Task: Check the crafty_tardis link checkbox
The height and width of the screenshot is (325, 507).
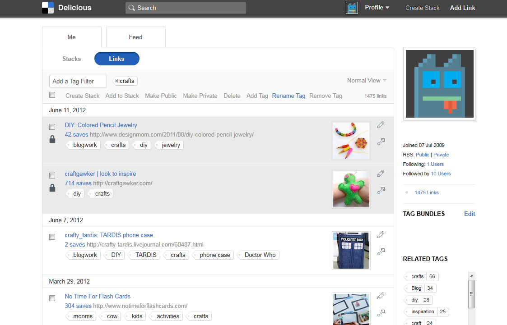Action: 52,237
